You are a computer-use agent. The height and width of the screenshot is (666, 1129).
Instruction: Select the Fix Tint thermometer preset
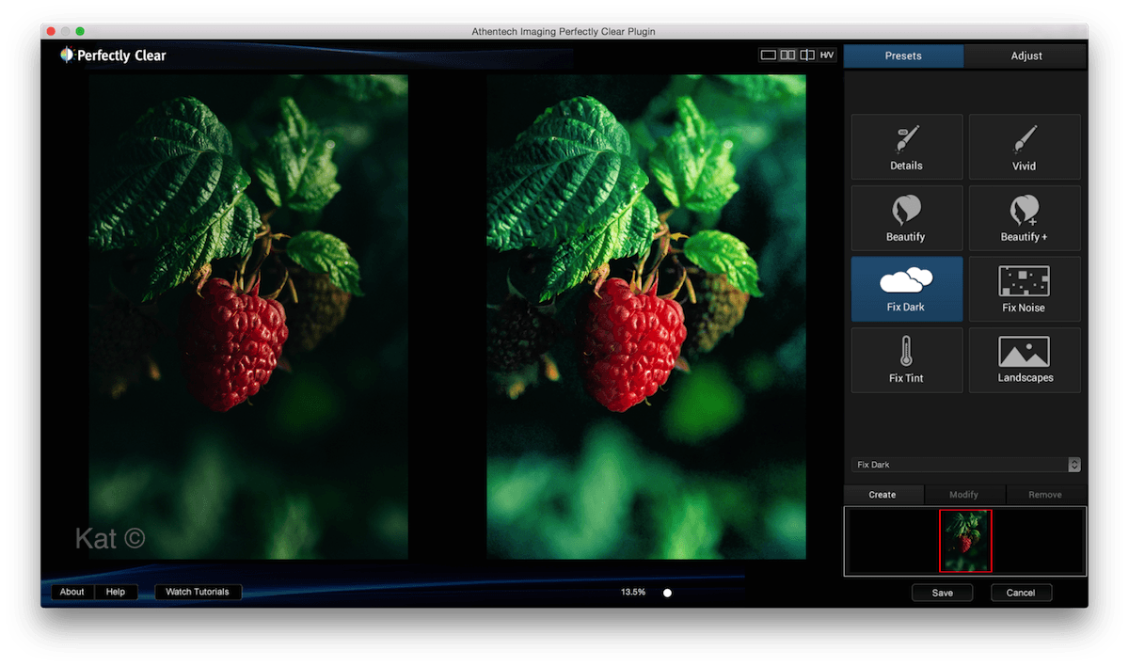coord(906,359)
